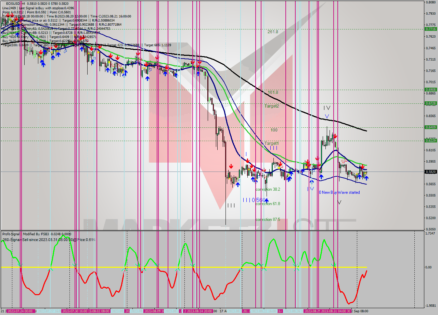
Task: Click the 'correction 38.2' label
Action: 268,189
